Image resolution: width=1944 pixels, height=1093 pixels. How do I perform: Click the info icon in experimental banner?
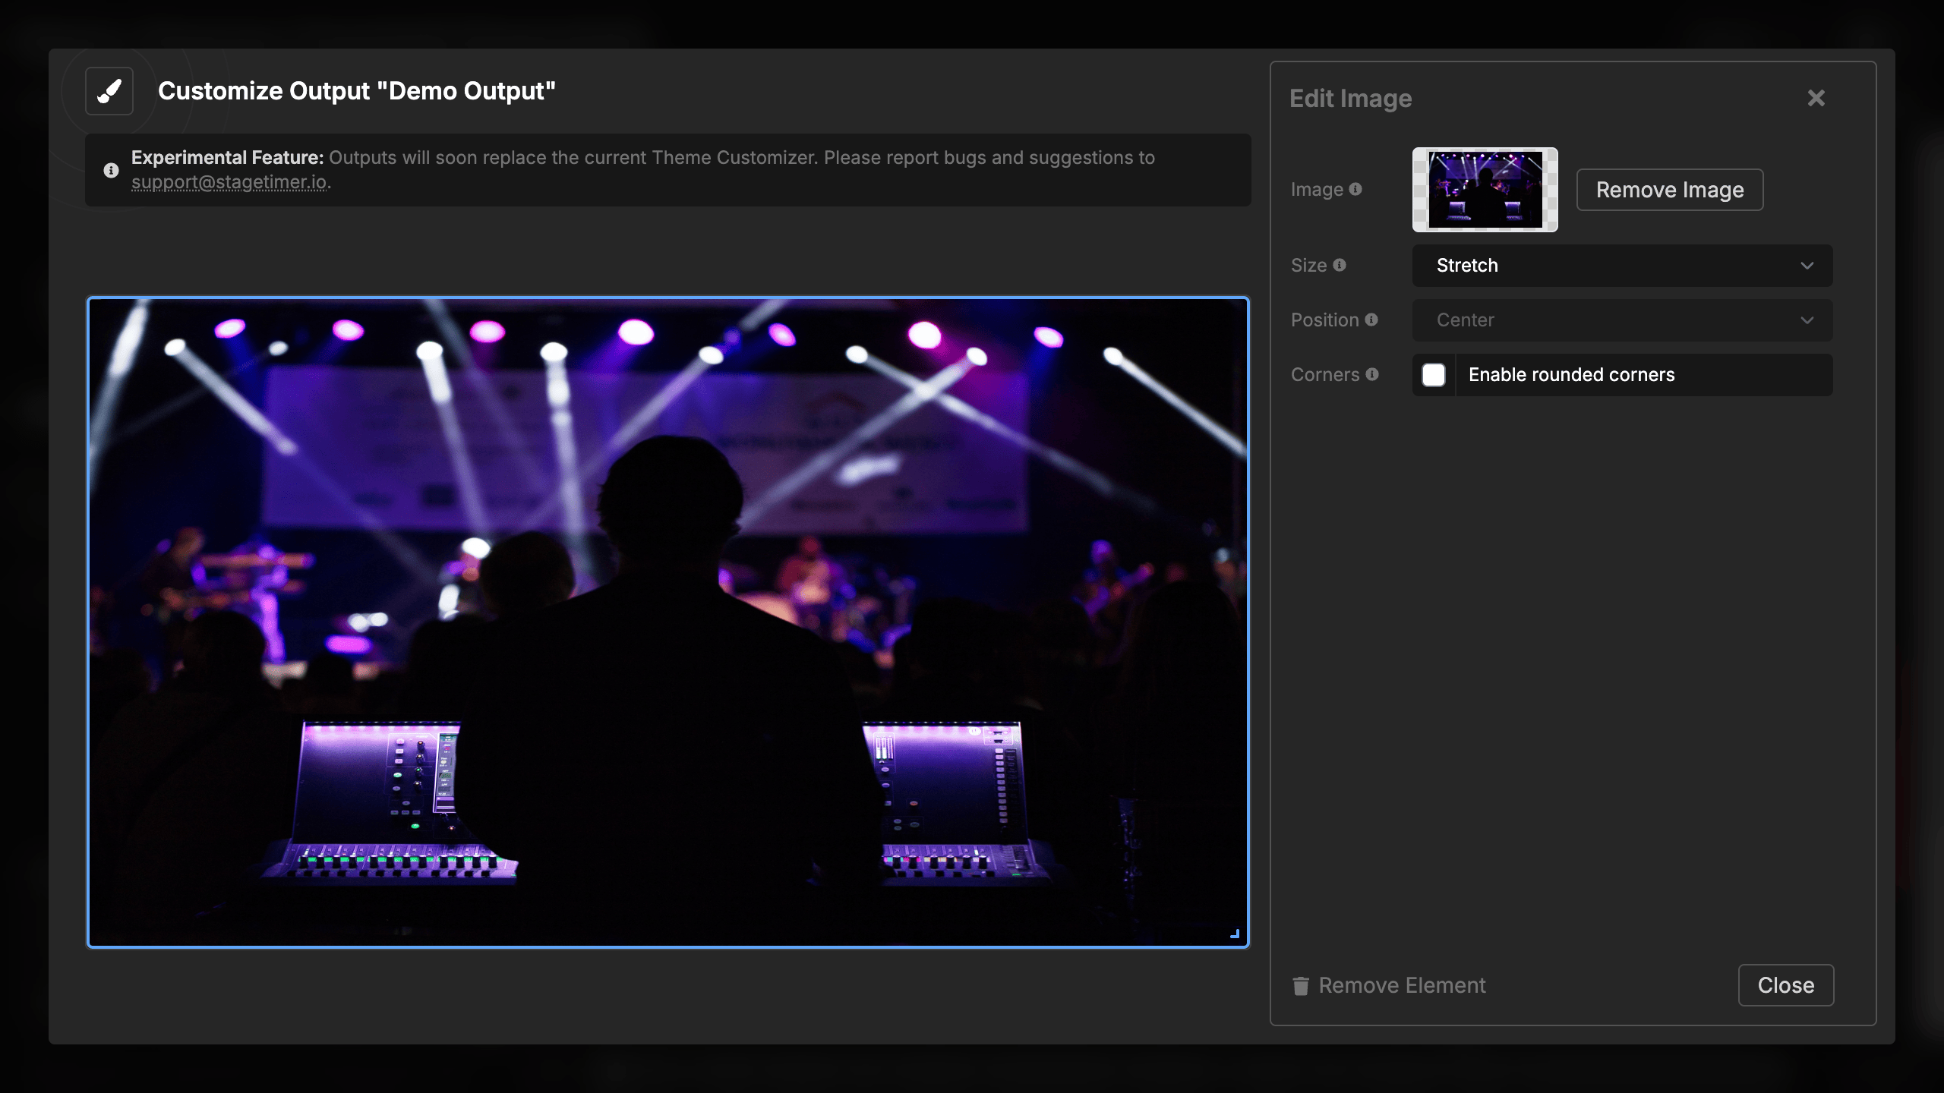tap(111, 170)
